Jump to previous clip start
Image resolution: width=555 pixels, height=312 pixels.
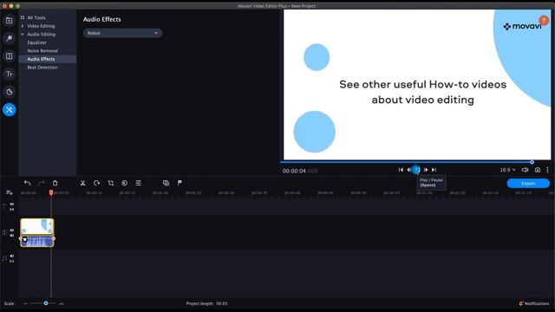(x=401, y=170)
